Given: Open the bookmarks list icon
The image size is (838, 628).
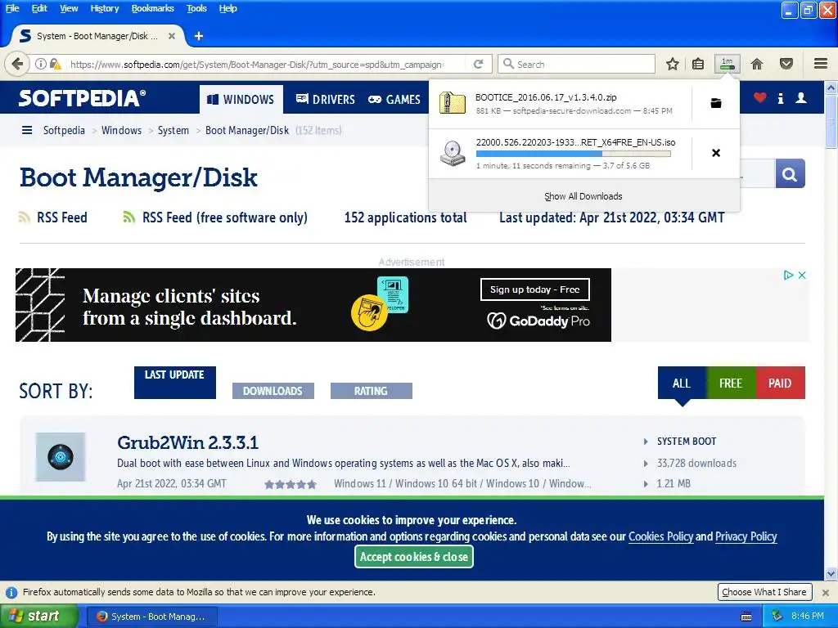Looking at the screenshot, I should [x=698, y=64].
